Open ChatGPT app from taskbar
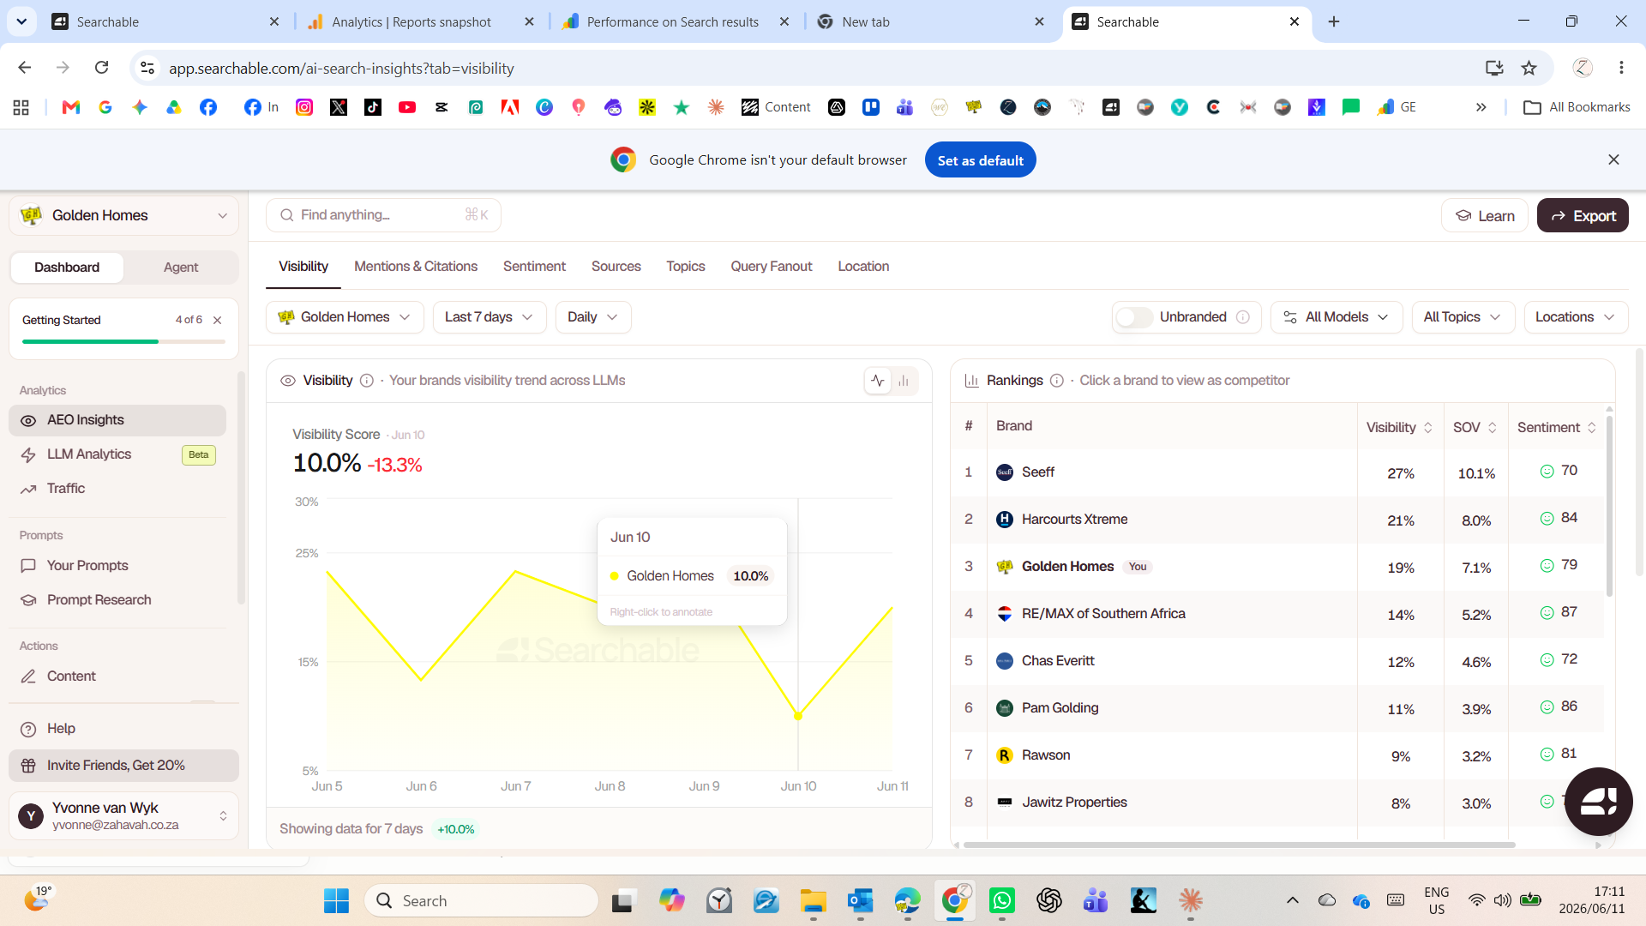The height and width of the screenshot is (926, 1646). 1048,900
